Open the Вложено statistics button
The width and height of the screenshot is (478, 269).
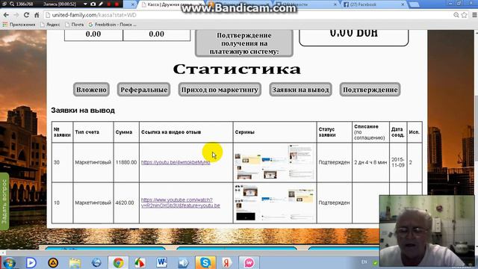click(x=91, y=90)
